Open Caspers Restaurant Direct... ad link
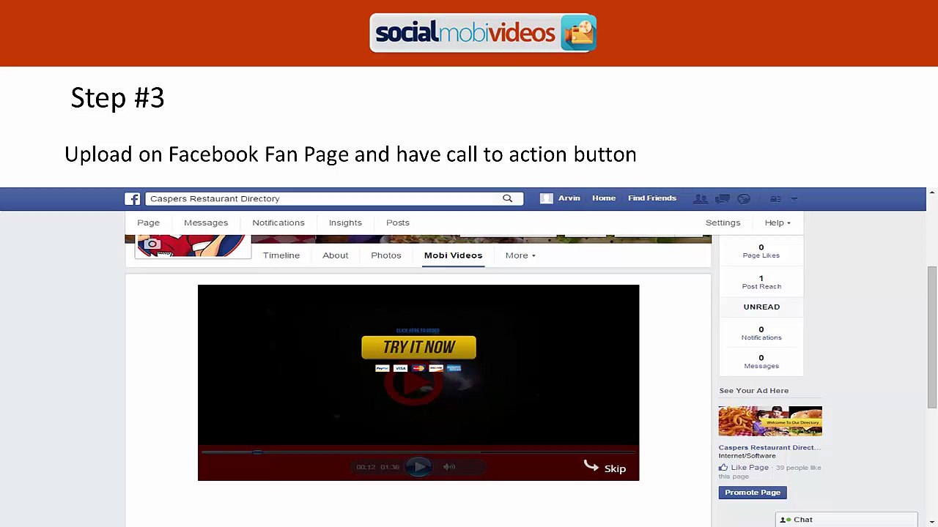 [769, 447]
